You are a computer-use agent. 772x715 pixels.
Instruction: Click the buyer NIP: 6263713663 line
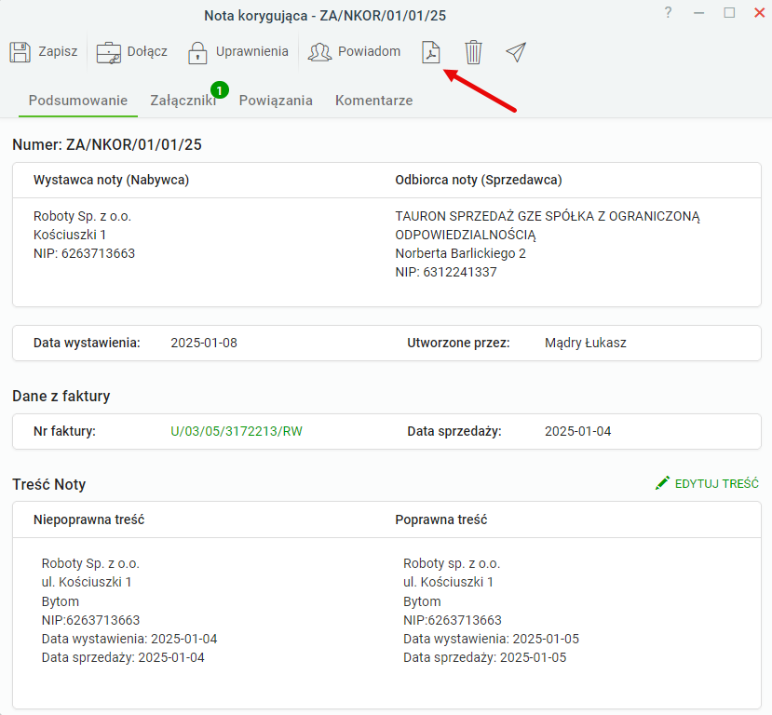click(x=84, y=253)
